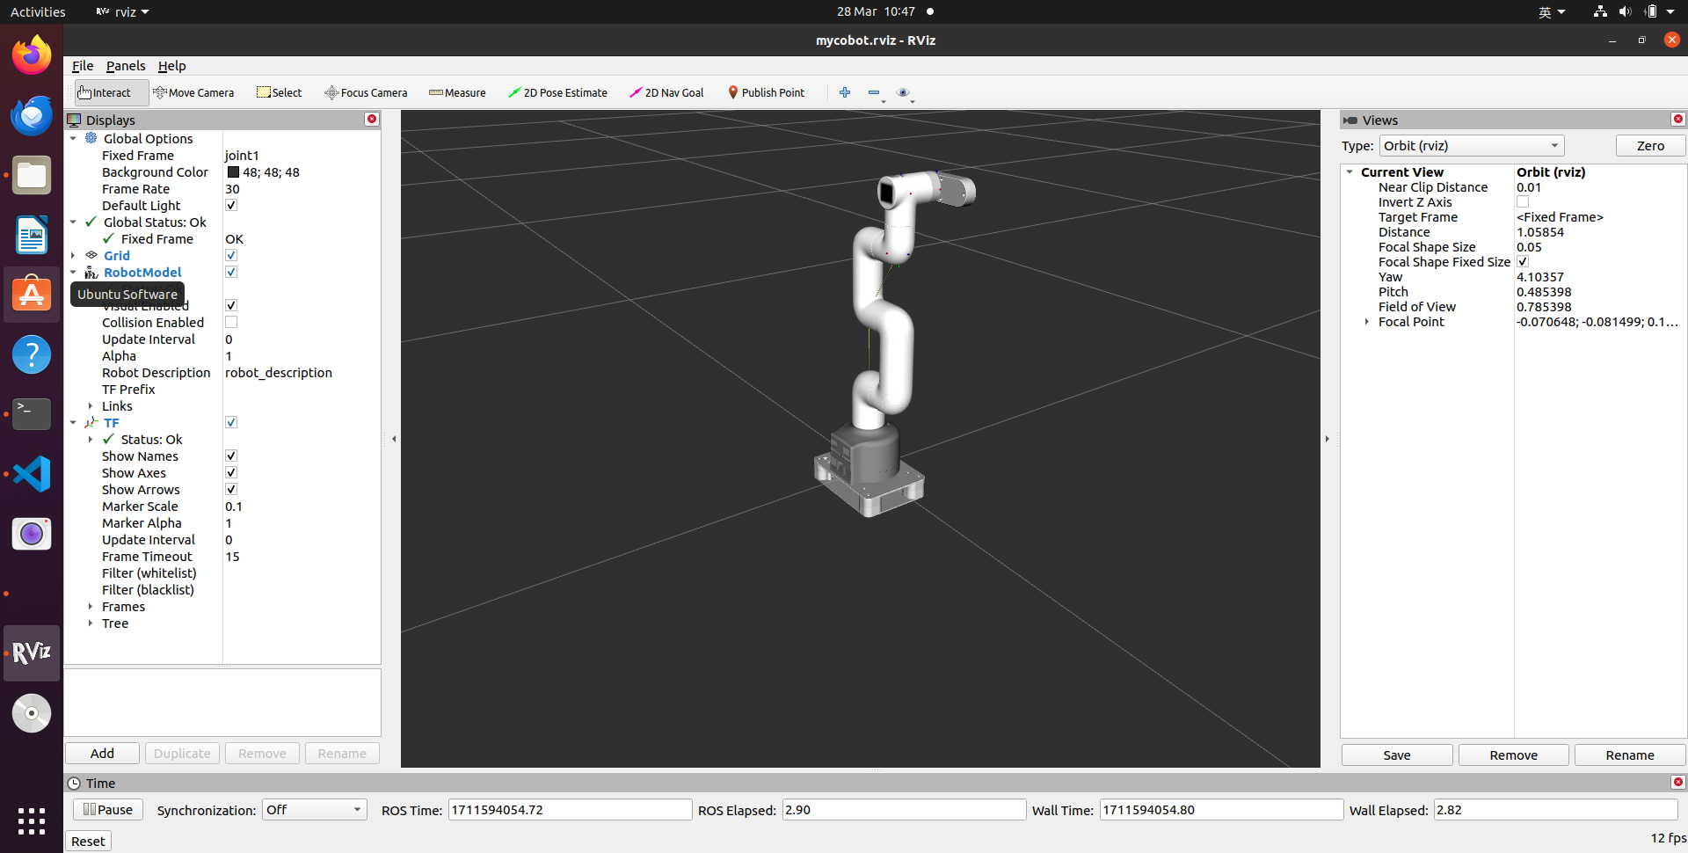The width and height of the screenshot is (1688, 853).
Task: Activate the Focus Camera tool
Action: pos(366,92)
